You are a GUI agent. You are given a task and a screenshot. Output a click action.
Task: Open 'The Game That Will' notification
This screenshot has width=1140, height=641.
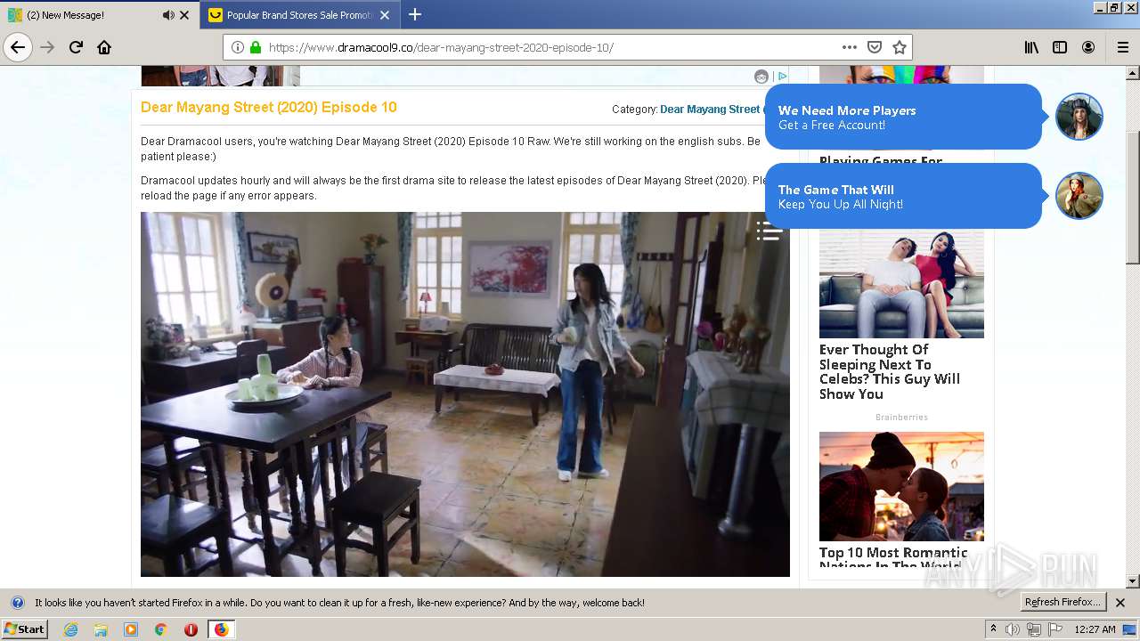903,196
